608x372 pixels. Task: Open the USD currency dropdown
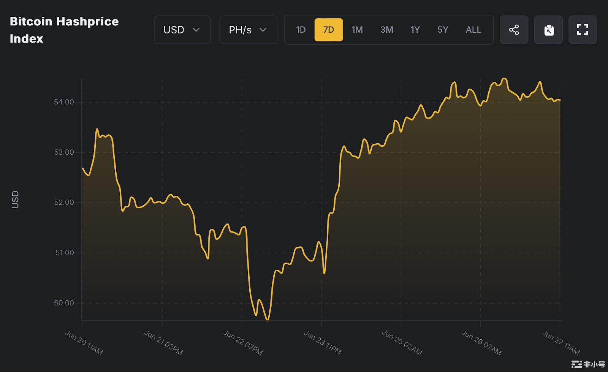point(182,30)
